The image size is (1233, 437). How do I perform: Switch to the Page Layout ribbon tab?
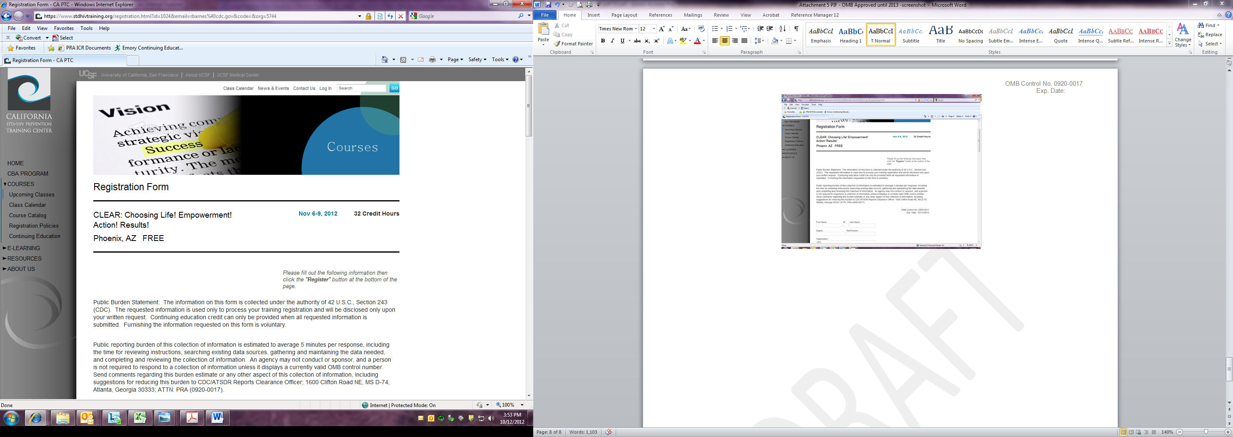point(624,15)
